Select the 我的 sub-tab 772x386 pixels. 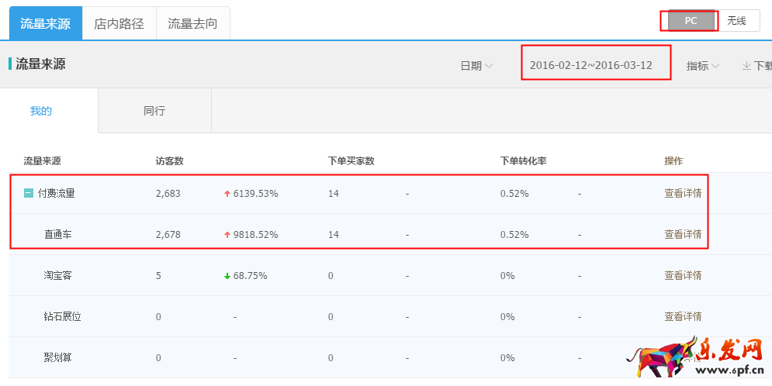coord(41,111)
